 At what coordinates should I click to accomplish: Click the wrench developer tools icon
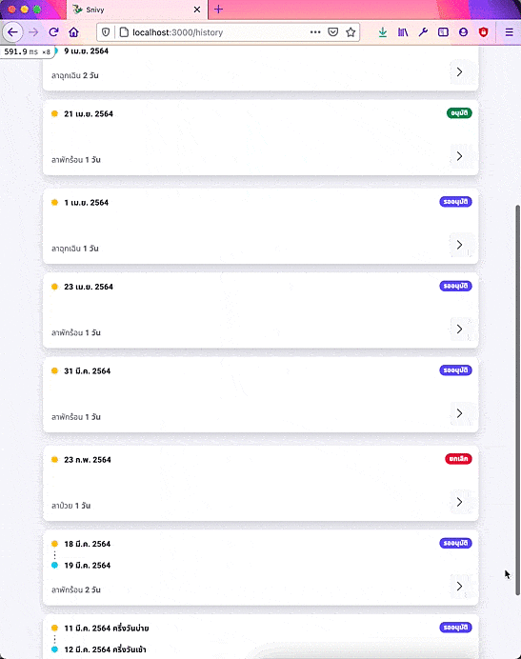[x=423, y=32]
